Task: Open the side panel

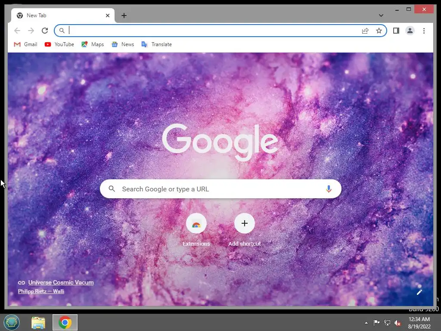Action: pos(396,31)
